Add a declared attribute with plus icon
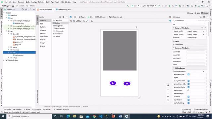Image resolution: width=212 pixels, height=119 pixels. click(x=202, y=28)
